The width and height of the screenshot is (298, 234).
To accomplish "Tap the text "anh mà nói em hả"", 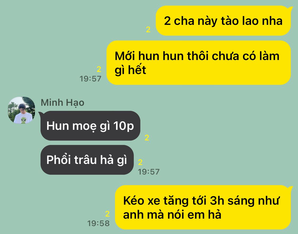I will [x=172, y=215].
